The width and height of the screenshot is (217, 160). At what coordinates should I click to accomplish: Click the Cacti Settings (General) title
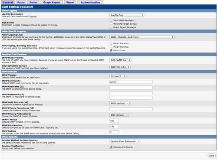[x=17, y=7]
